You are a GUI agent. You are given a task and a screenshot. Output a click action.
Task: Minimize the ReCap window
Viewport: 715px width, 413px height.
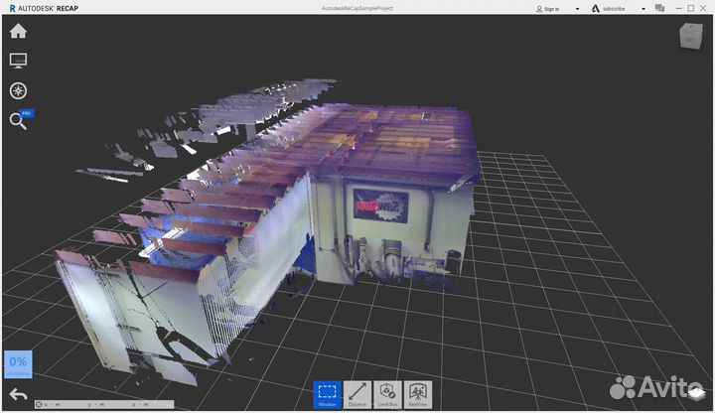(x=678, y=8)
